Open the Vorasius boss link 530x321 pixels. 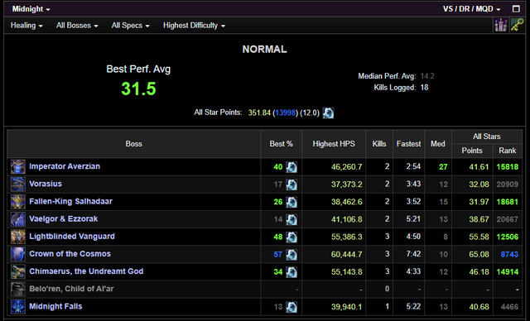click(46, 184)
